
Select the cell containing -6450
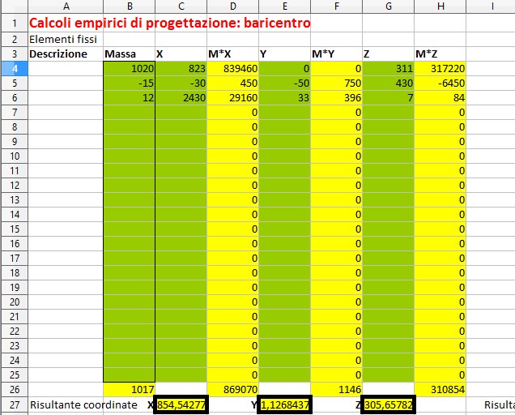coord(441,83)
